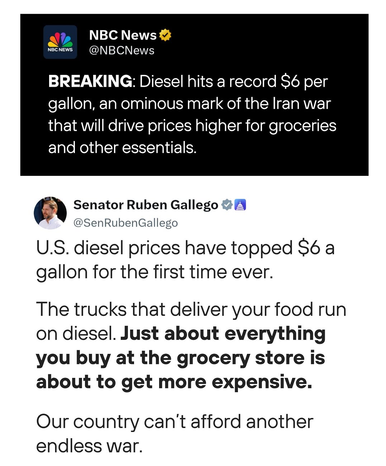Click 'Our country can't afford another' line

coord(175,422)
